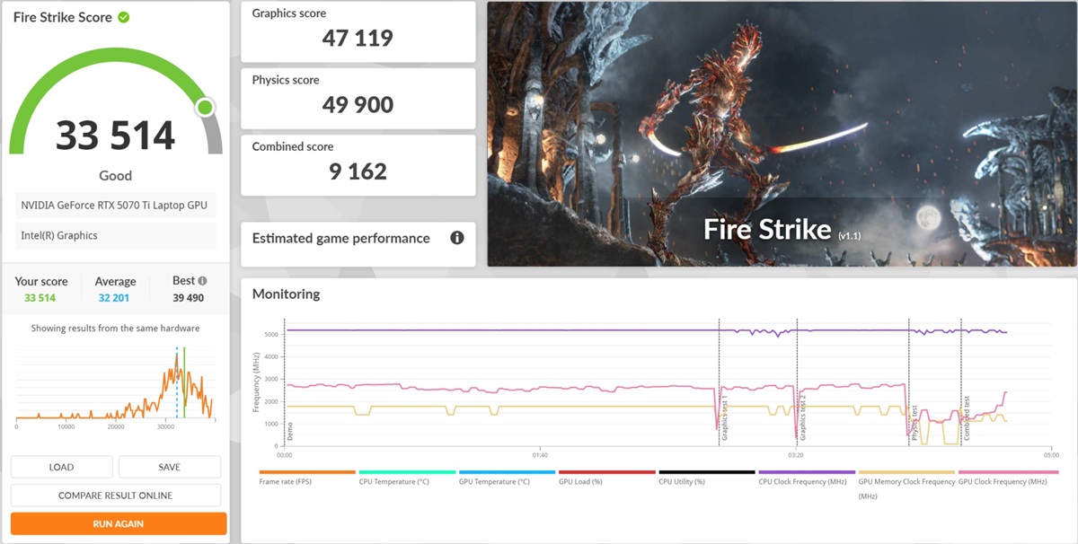1078x544 pixels.
Task: Select the Physics test marker in the monitoring chart
Action: tap(914, 420)
